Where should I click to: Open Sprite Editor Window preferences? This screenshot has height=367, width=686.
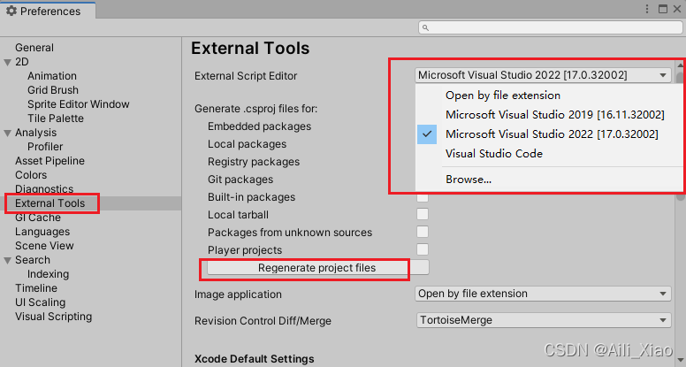click(79, 104)
